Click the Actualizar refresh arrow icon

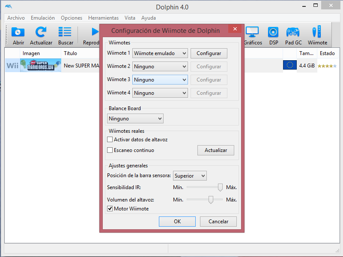(x=41, y=32)
